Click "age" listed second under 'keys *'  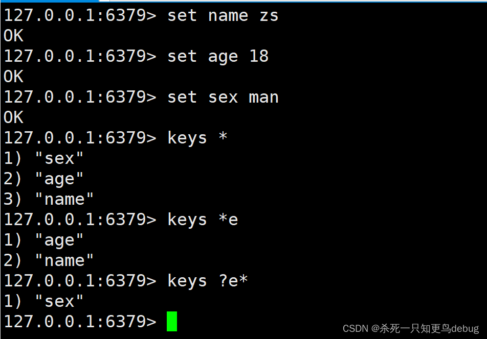click(x=59, y=179)
